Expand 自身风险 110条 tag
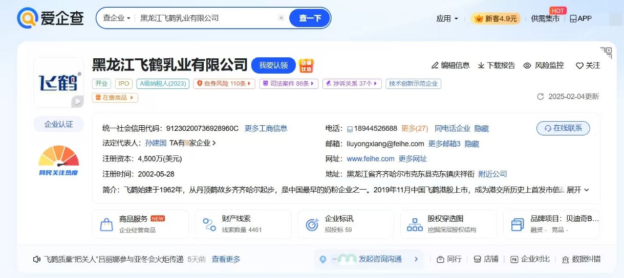The height and width of the screenshot is (278, 624). click(224, 83)
